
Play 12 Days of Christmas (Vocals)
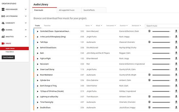(38, 91)
